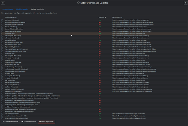The height and width of the screenshot is (126, 188).
Task: Click plus-debuginfo (AlmaLinux) repository name
Action: click(13, 62)
